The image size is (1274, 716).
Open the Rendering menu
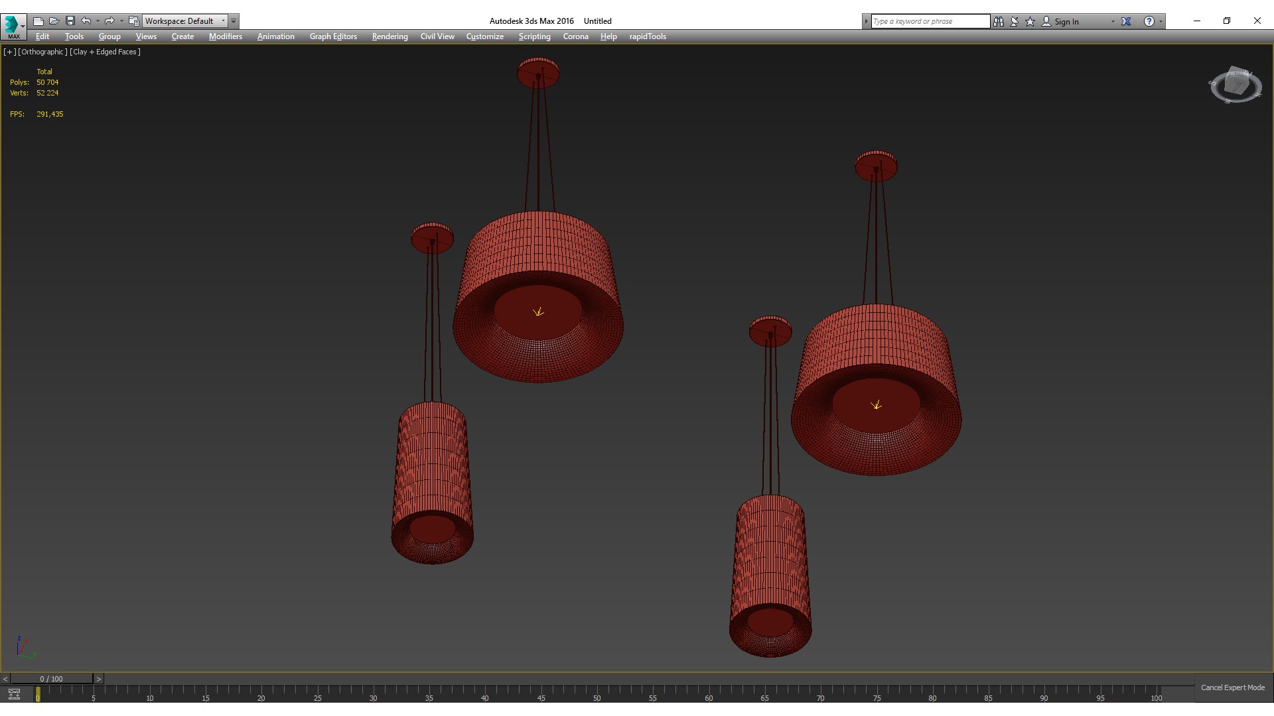(389, 36)
